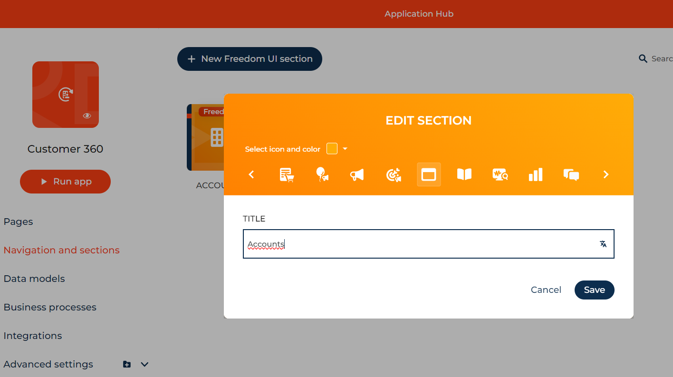Screen dimensions: 673x377
Task: Cancel editing the section
Action: point(546,290)
